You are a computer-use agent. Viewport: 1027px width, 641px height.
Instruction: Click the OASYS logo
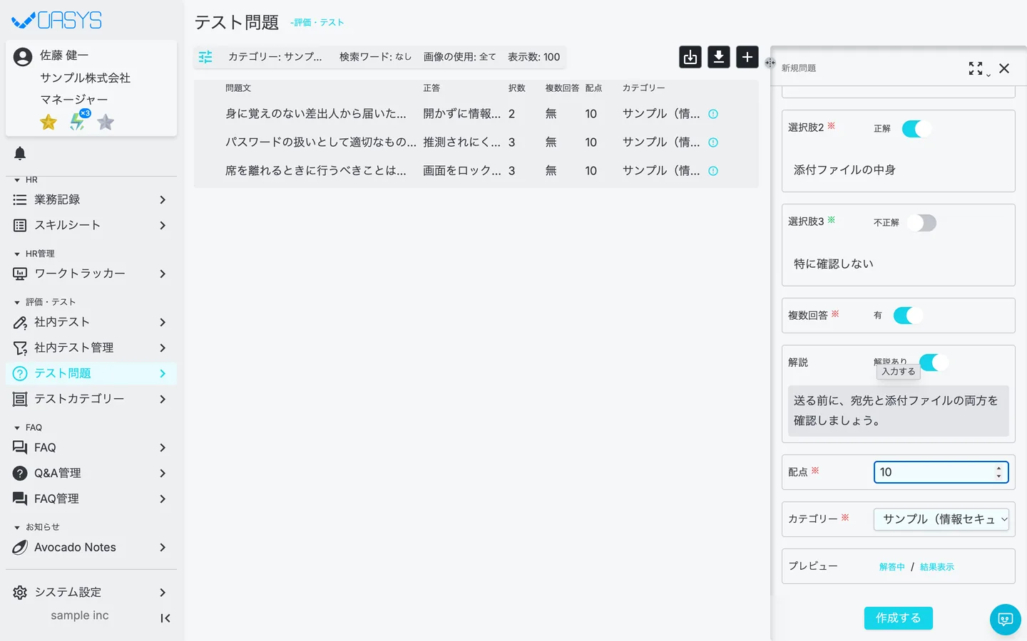[57, 20]
